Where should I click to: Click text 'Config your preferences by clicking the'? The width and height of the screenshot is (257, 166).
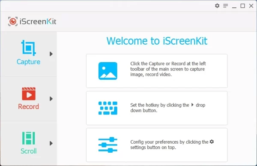(169, 142)
